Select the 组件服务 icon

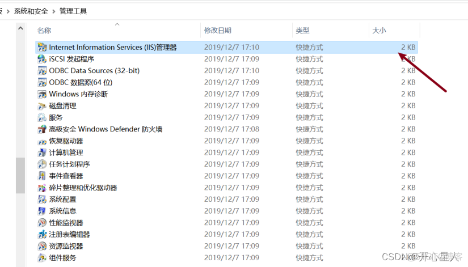[x=42, y=258]
